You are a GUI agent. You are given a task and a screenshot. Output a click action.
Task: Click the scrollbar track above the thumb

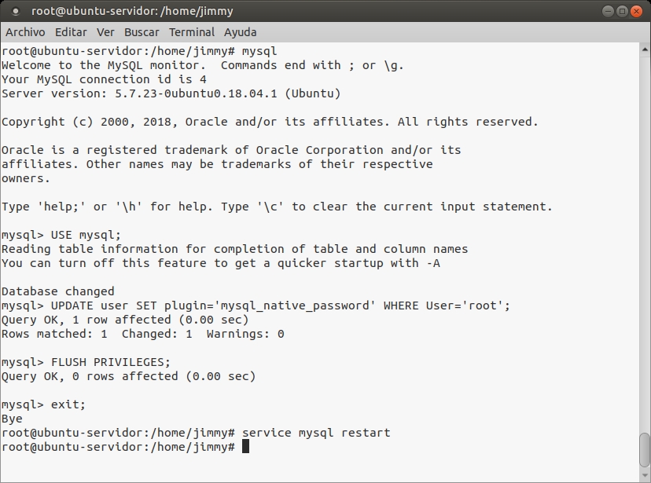644,236
